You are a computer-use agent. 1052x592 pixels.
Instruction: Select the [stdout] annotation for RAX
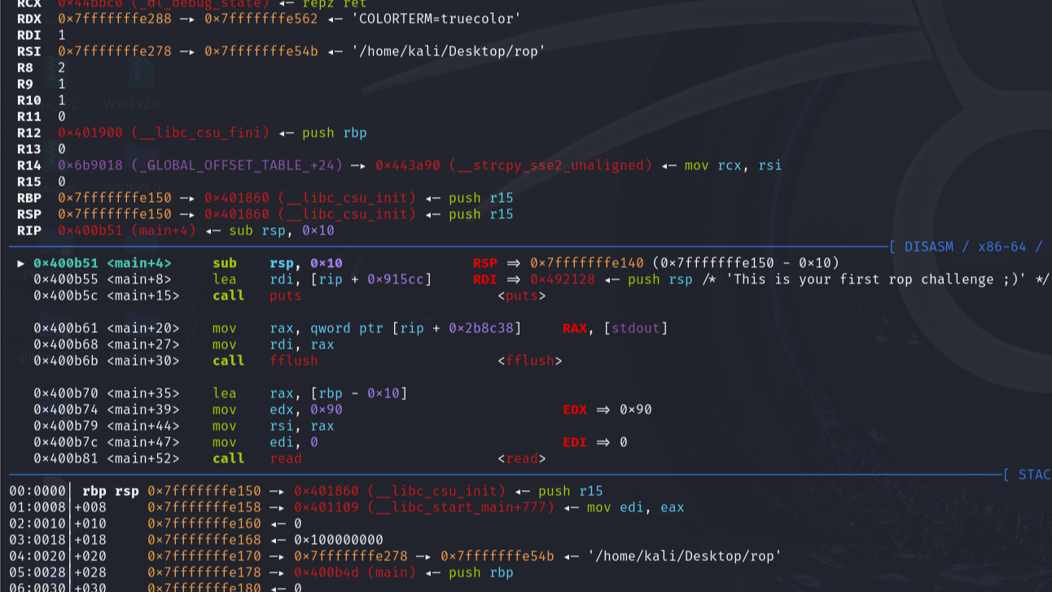(636, 328)
